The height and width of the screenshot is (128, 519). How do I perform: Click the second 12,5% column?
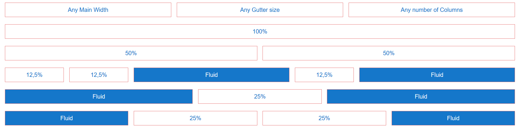click(99, 75)
